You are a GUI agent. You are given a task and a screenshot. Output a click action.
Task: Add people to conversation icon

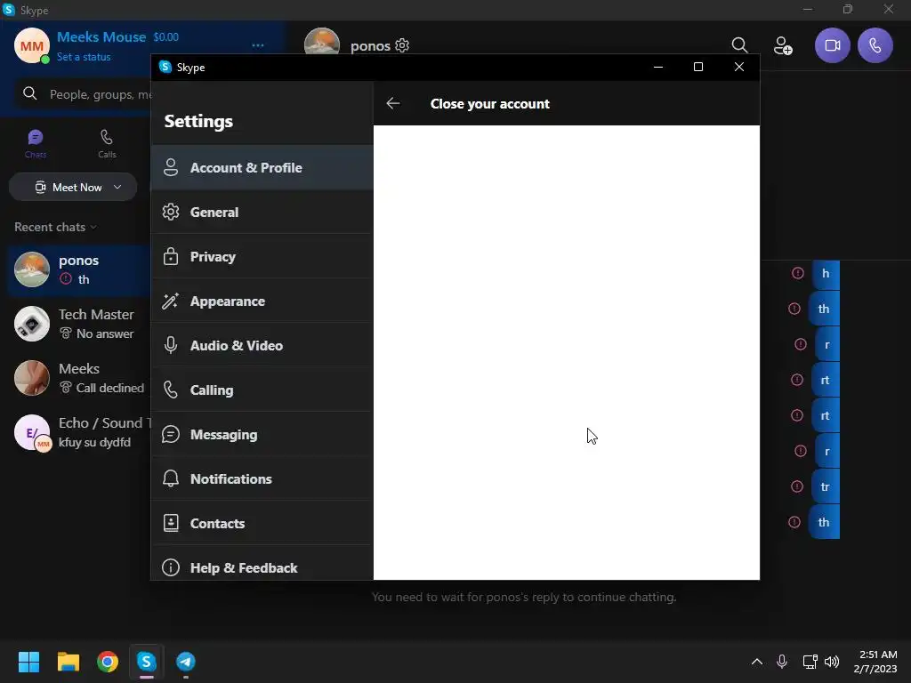click(783, 45)
